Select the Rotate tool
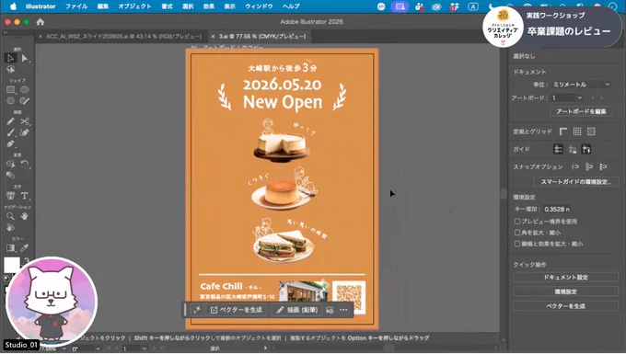626x354 pixels. point(25,164)
